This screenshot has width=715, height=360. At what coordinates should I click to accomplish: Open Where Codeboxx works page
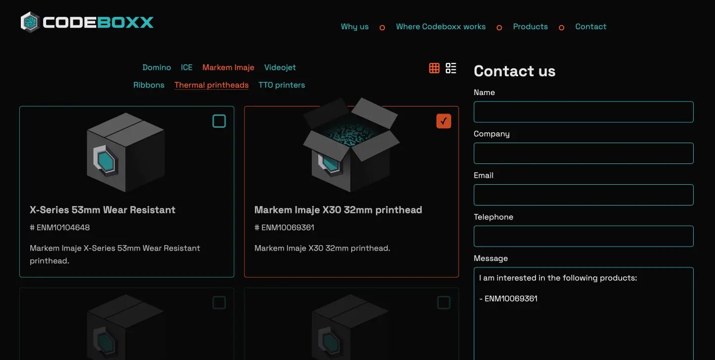click(441, 27)
